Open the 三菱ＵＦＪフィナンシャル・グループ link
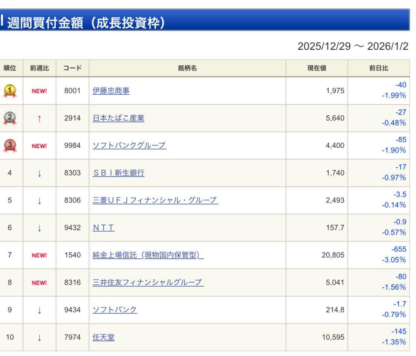 [x=155, y=200]
